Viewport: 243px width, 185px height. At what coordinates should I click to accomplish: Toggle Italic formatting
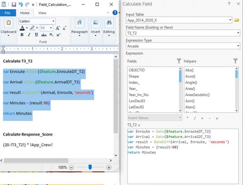(29, 35)
